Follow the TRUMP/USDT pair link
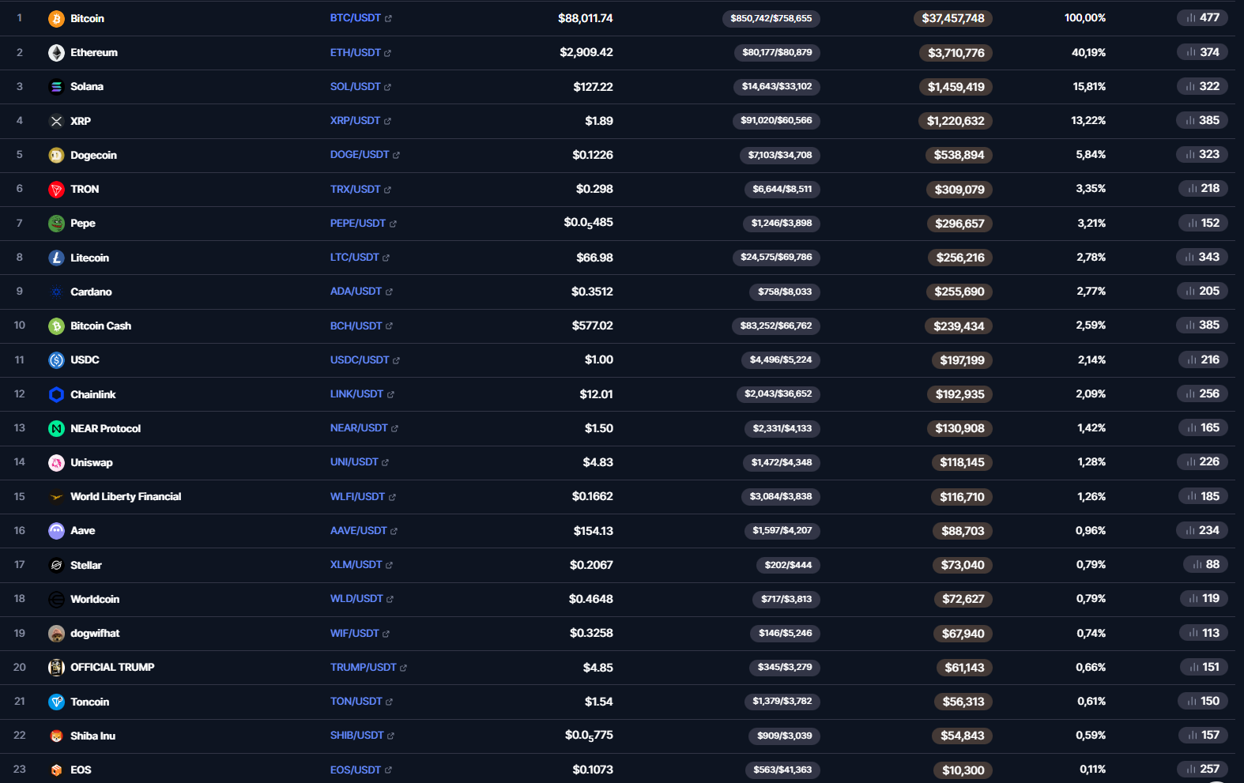The height and width of the screenshot is (783, 1244). tap(364, 668)
